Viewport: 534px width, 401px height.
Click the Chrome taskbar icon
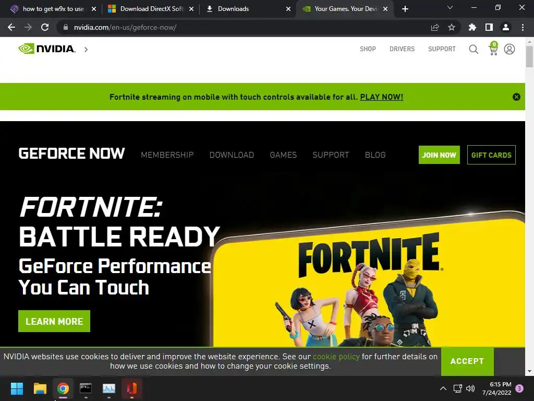[63, 388]
